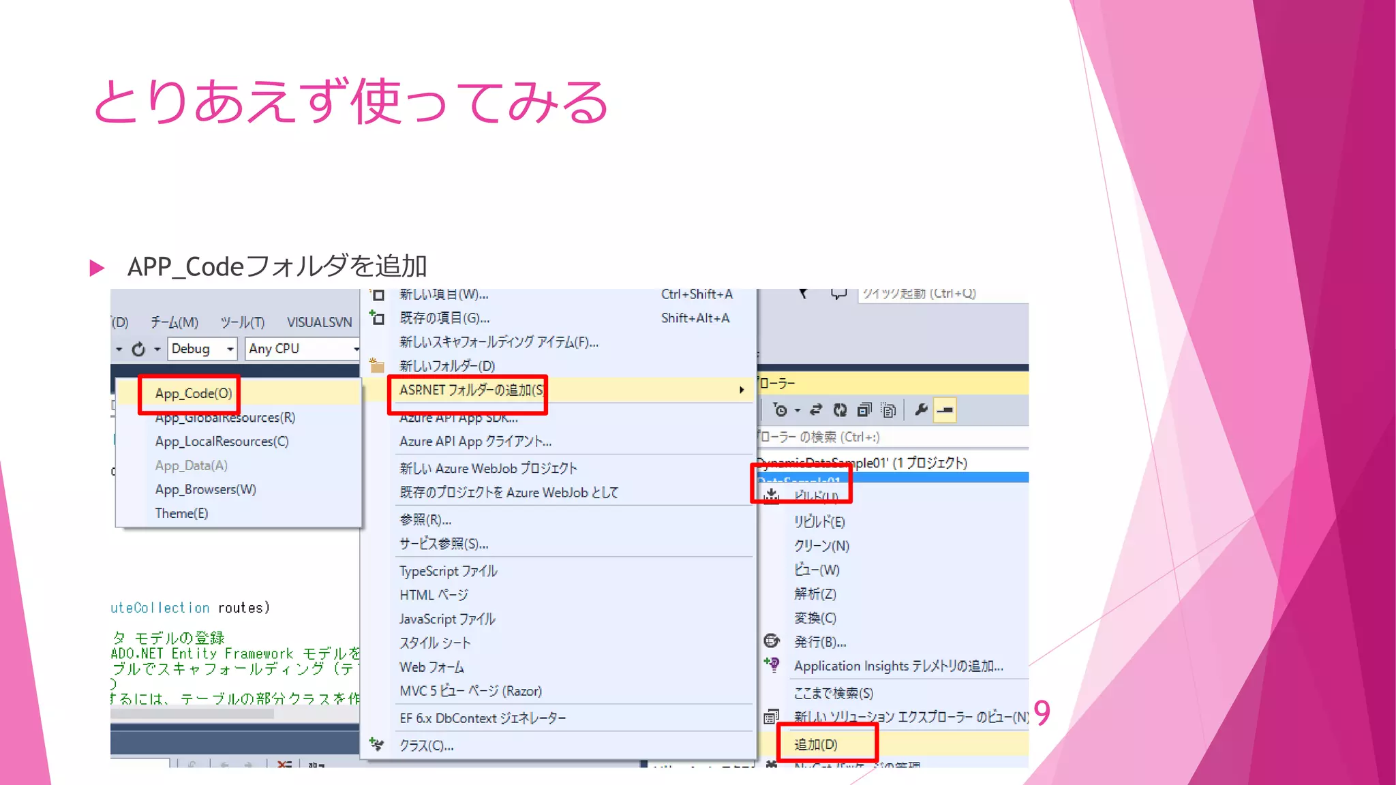Viewport: 1396px width, 785px height.
Task: Open the dropdown arrow beside the clock icon
Action: pyautogui.click(x=798, y=411)
